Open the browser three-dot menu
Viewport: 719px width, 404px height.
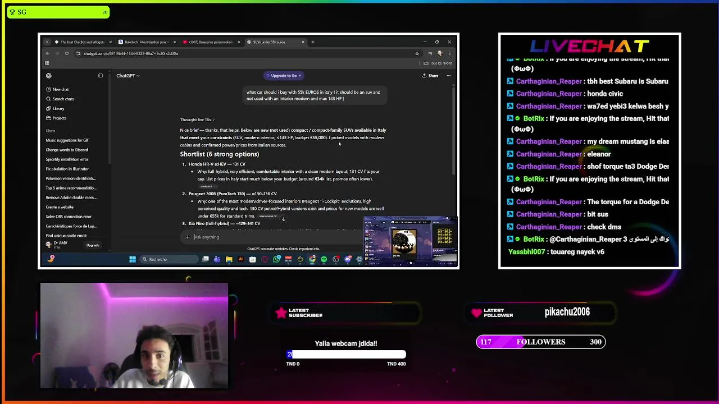pos(449,53)
